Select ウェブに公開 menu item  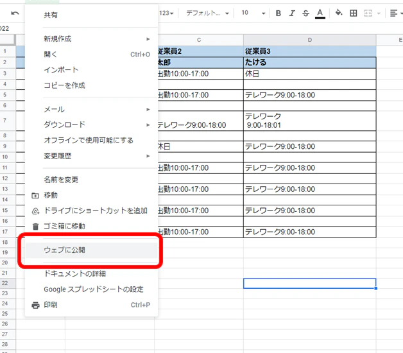click(92, 250)
